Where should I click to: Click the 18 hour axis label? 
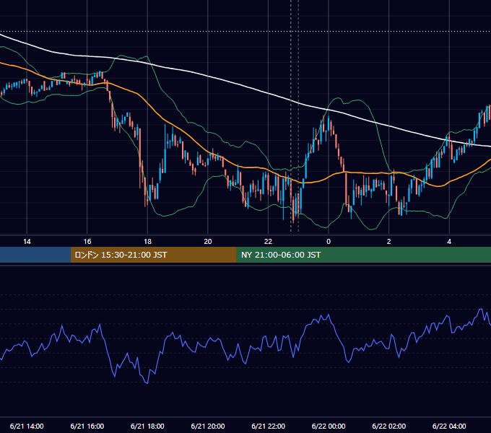[x=147, y=242]
